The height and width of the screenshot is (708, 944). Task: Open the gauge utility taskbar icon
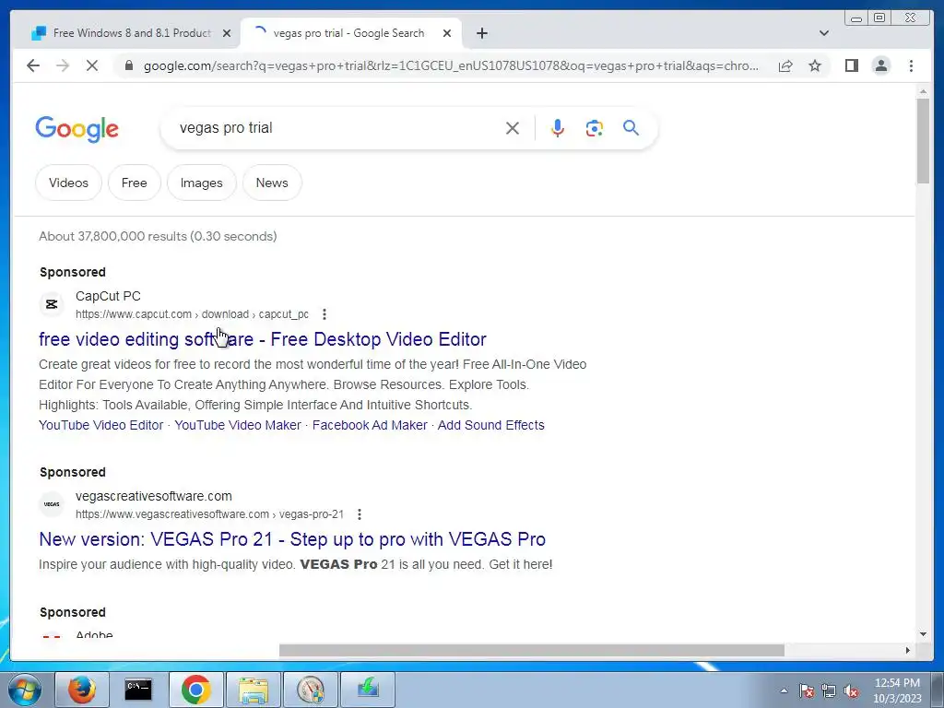click(x=311, y=690)
